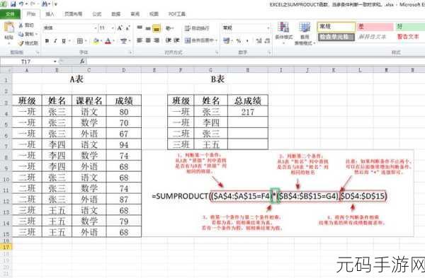Toggle Middle Align vertical alignment
The height and width of the screenshot is (278, 425).
coord(148,28)
